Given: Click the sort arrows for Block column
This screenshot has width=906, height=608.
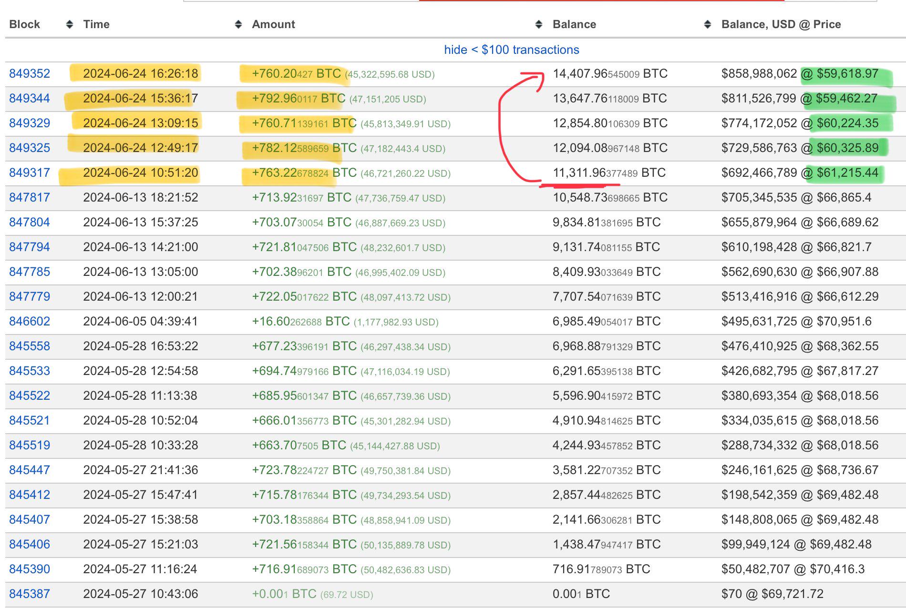Looking at the screenshot, I should [70, 24].
